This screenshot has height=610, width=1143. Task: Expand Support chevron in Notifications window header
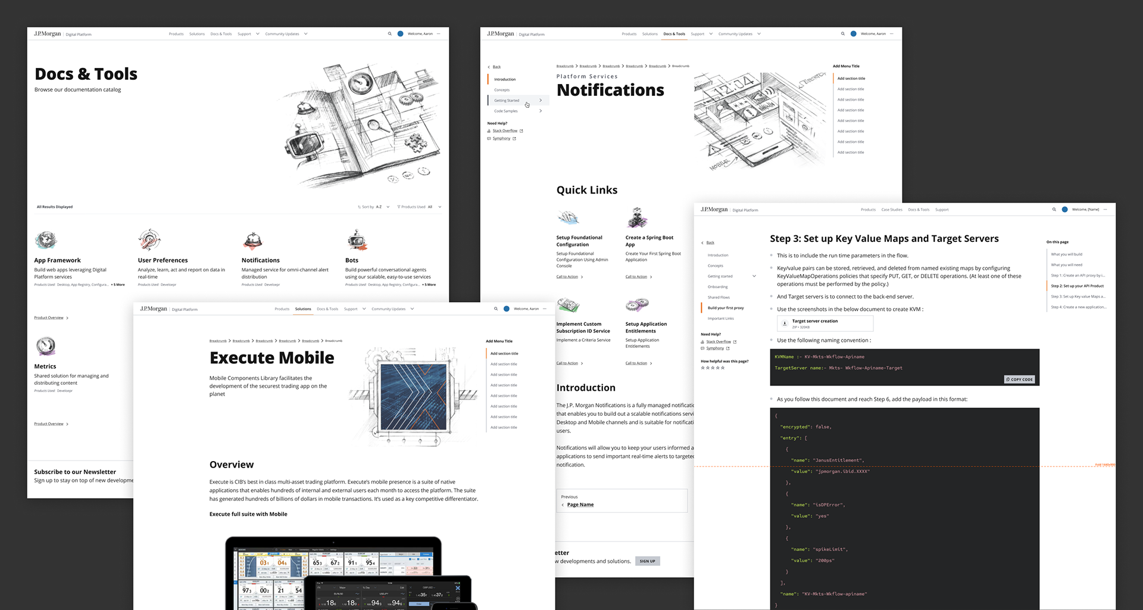pyautogui.click(x=711, y=34)
